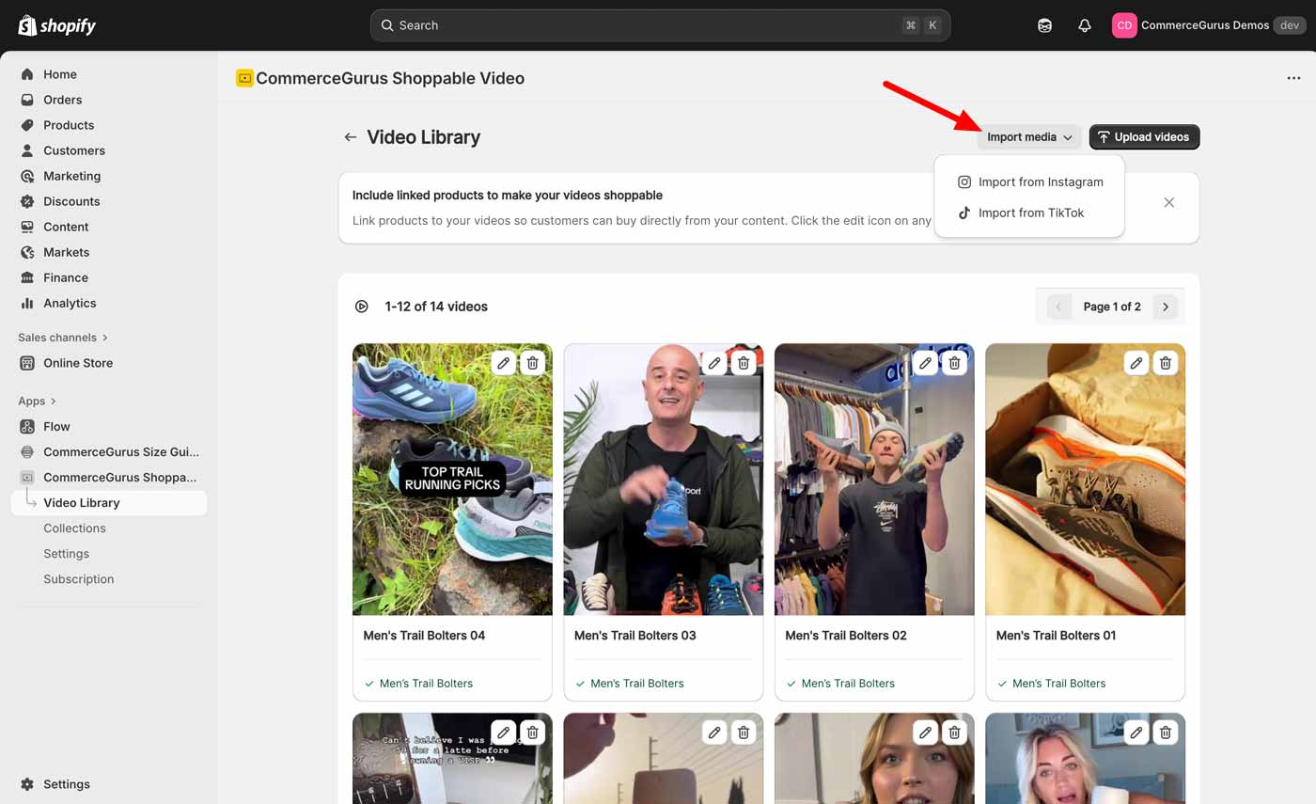Click the back arrow beside Video Library

[x=351, y=137]
